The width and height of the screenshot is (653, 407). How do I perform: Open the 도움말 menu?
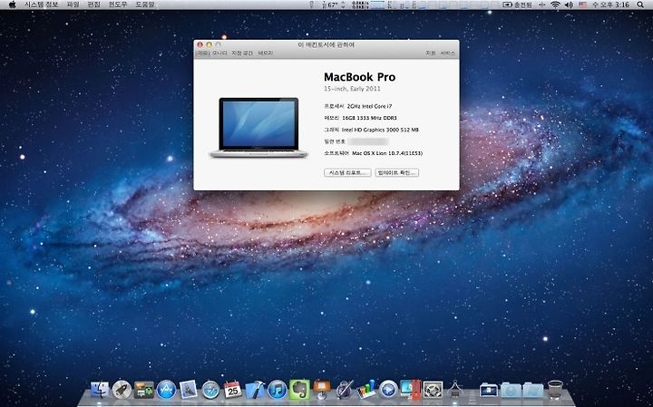(x=145, y=5)
